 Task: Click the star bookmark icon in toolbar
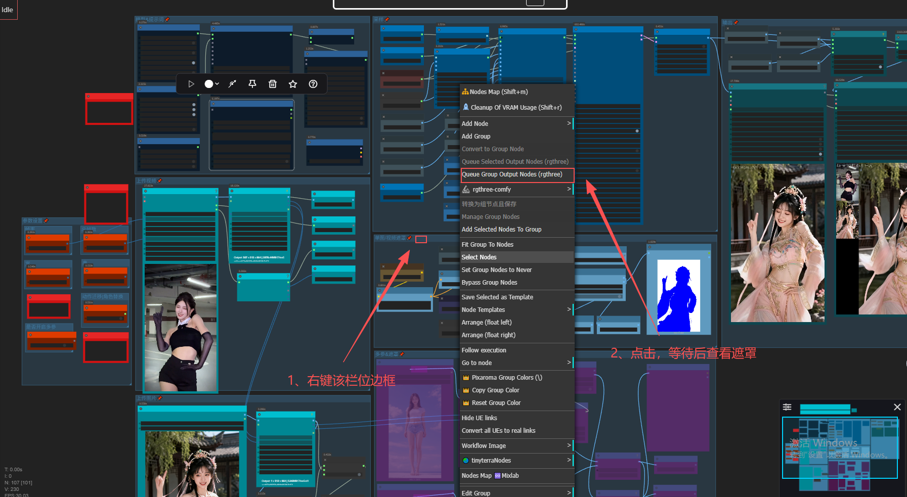click(293, 84)
